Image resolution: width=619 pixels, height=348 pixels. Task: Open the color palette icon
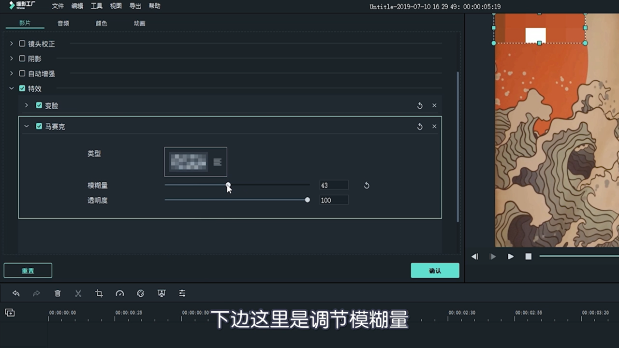pyautogui.click(x=141, y=293)
